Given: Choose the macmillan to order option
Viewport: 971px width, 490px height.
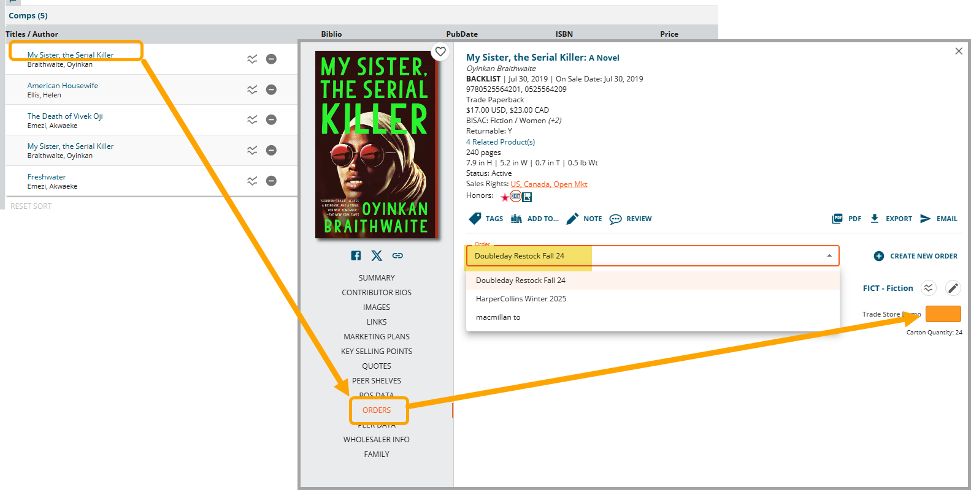Looking at the screenshot, I should click(498, 317).
